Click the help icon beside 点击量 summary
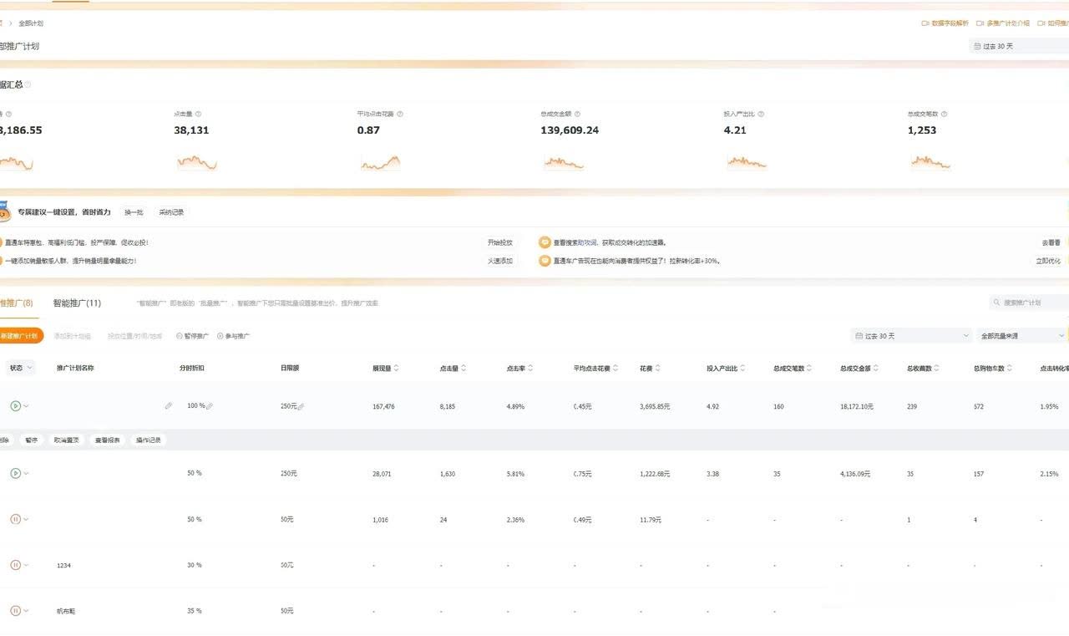 198,114
